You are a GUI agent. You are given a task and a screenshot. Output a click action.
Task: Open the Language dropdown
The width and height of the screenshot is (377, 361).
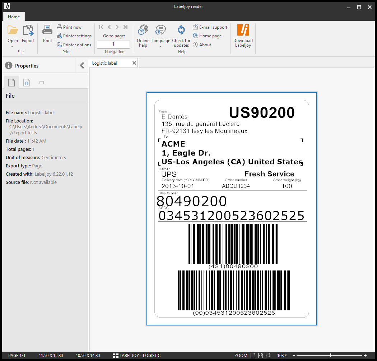pos(161,36)
